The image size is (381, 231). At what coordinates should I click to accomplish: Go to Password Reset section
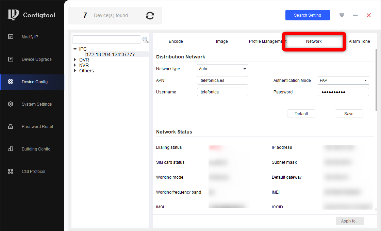pos(37,126)
